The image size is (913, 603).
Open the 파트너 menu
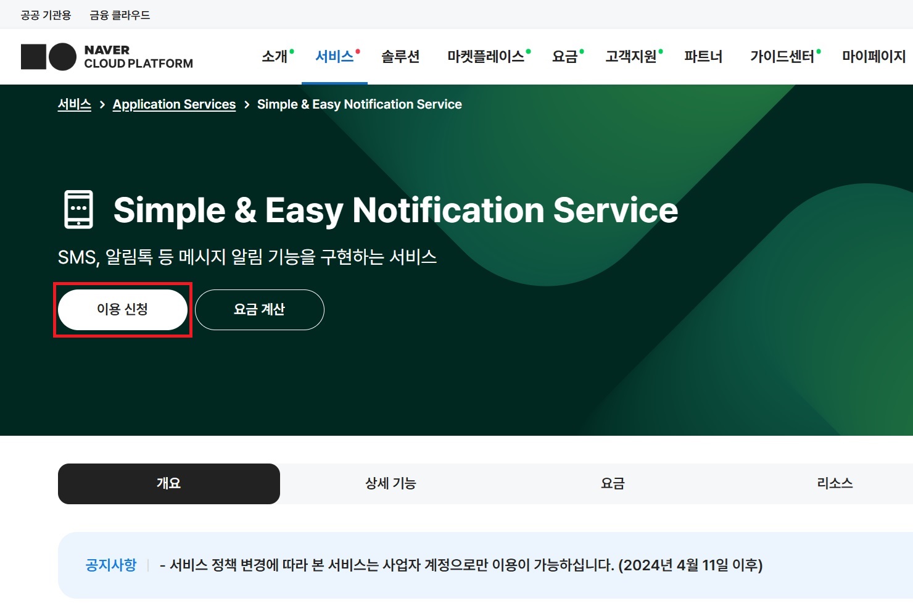coord(703,57)
